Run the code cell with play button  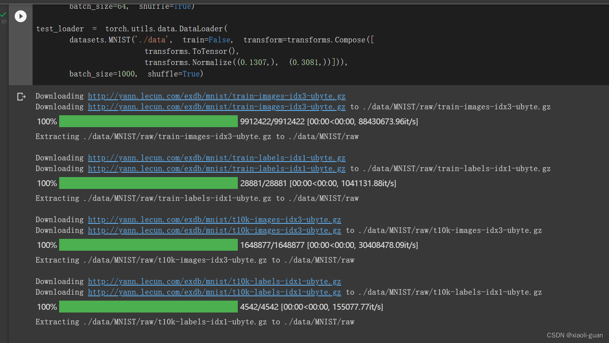[21, 16]
